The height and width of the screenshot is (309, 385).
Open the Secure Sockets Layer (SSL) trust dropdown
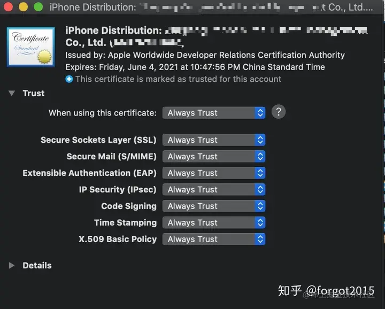click(214, 140)
